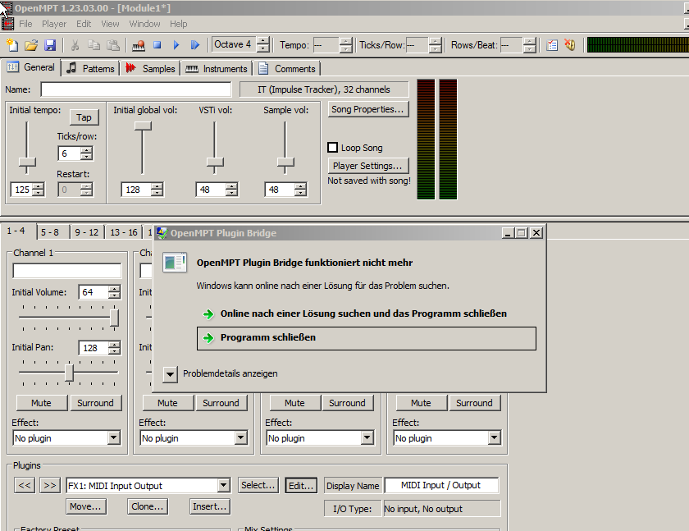Viewport: 689px width, 531px height.
Task: Click the Sample vol slider thumb
Action: 285,163
